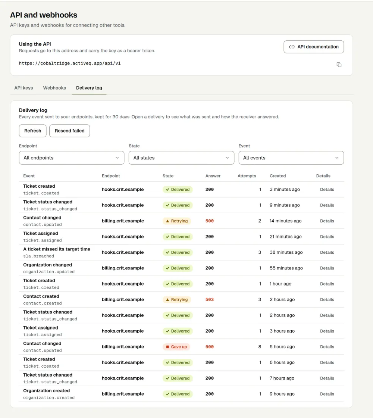Screen dimensions: 373x418
Task: Open Details for the sla.breached delivery
Action: tap(327, 252)
